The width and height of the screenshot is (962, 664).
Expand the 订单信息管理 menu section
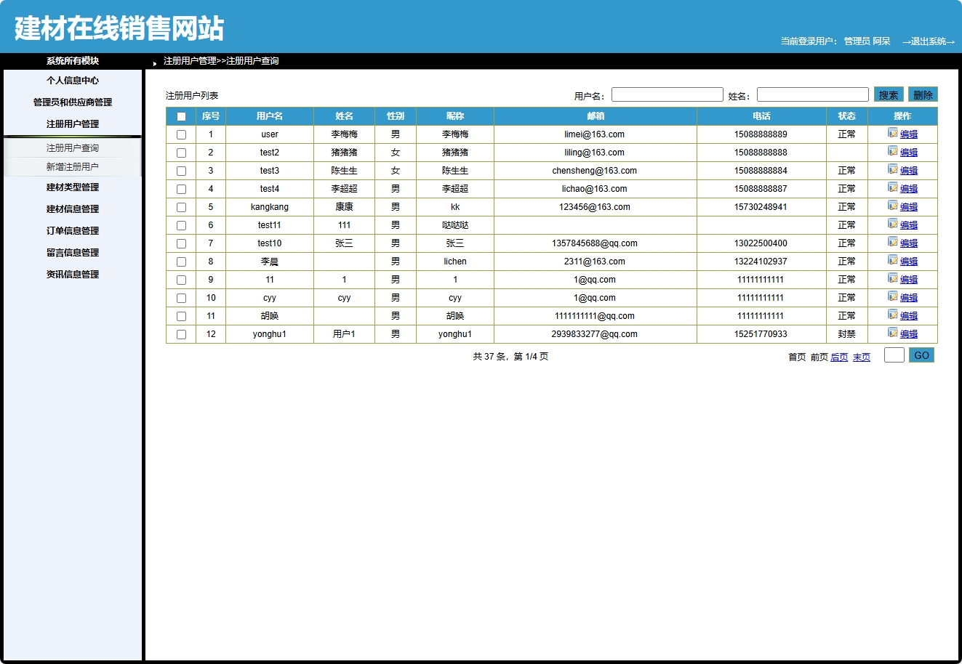tap(71, 230)
